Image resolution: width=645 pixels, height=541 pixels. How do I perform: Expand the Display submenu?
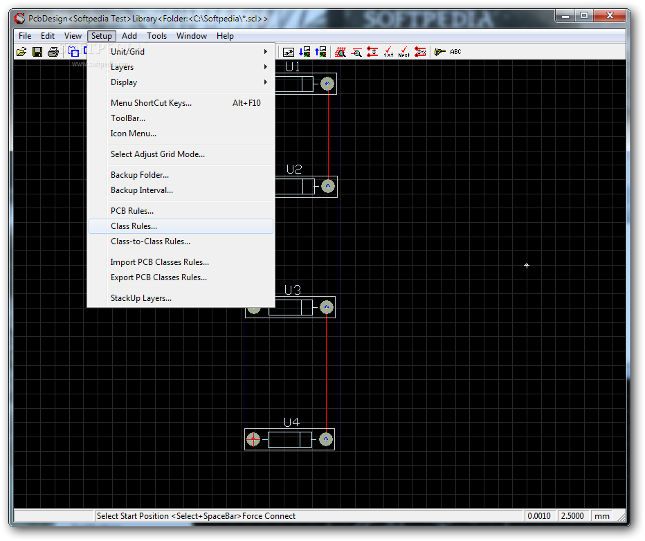click(181, 82)
